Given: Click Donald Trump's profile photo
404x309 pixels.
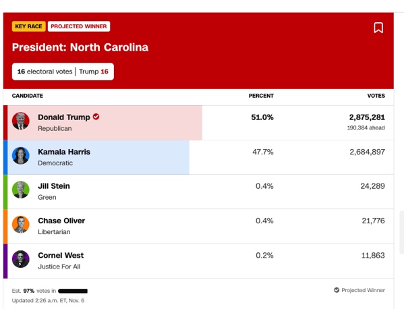Looking at the screenshot, I should click(x=21, y=121).
